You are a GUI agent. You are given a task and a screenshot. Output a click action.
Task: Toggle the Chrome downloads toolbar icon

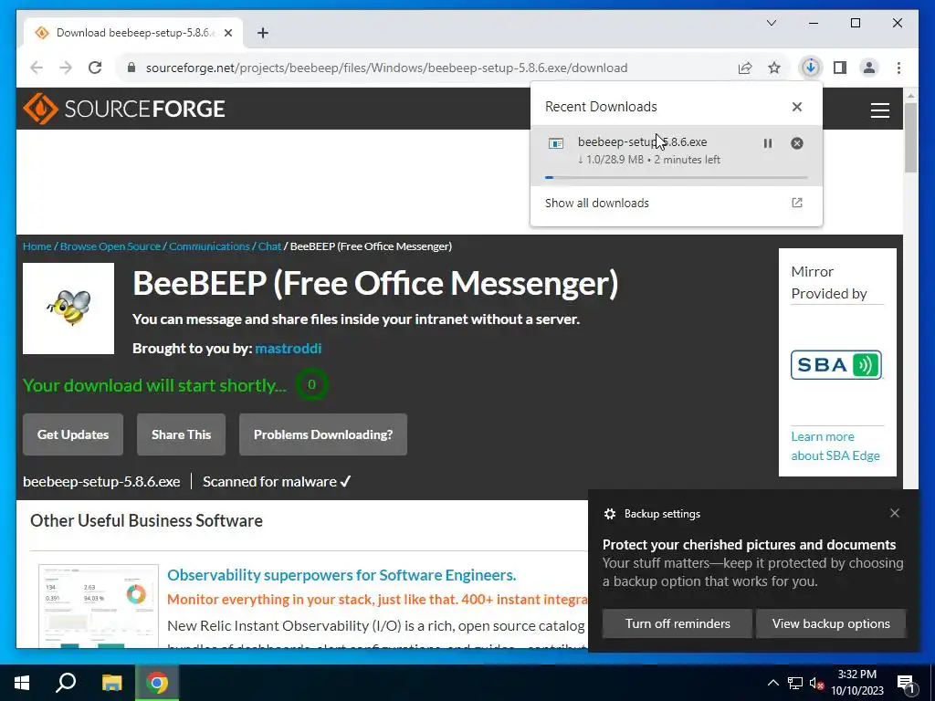[x=811, y=68]
